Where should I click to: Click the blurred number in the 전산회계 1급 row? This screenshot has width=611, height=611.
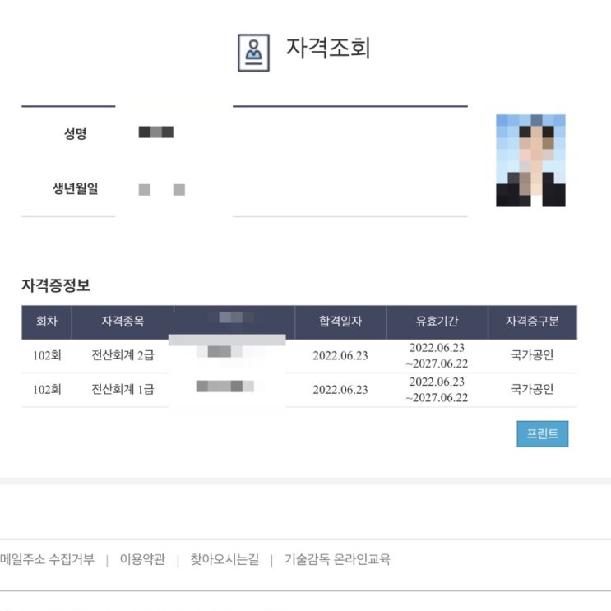click(x=224, y=387)
